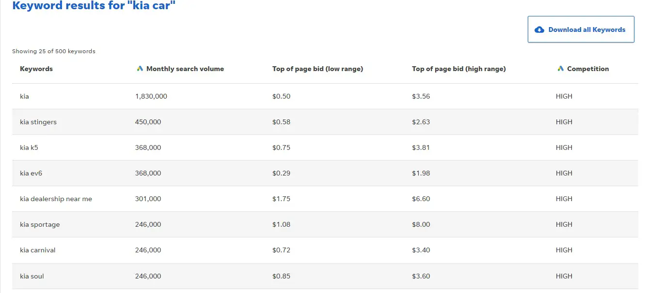Select the "kia k5" keyword row
This screenshot has height=293, width=647.
coord(29,147)
